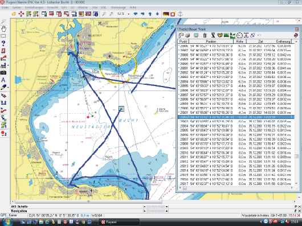Viewport: 302px width, 226px height.
Task: Select track point row 2007
Action: [x=236, y=139]
